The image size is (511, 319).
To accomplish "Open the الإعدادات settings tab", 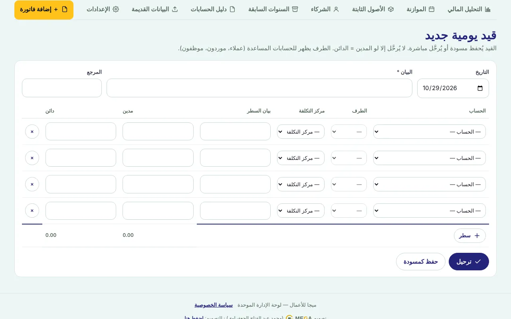I will click(103, 9).
